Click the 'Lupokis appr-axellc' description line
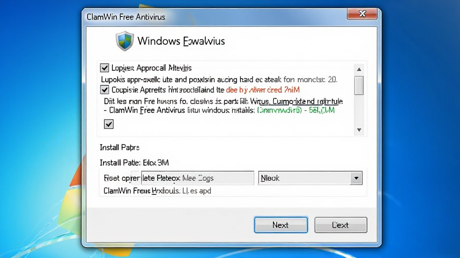This screenshot has height=258, width=460. [x=219, y=80]
